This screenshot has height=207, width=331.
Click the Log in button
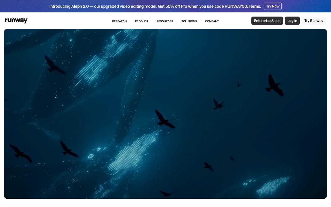[x=292, y=21]
